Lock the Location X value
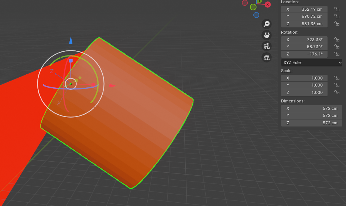Viewport: 346px width, 206px height. pos(337,9)
